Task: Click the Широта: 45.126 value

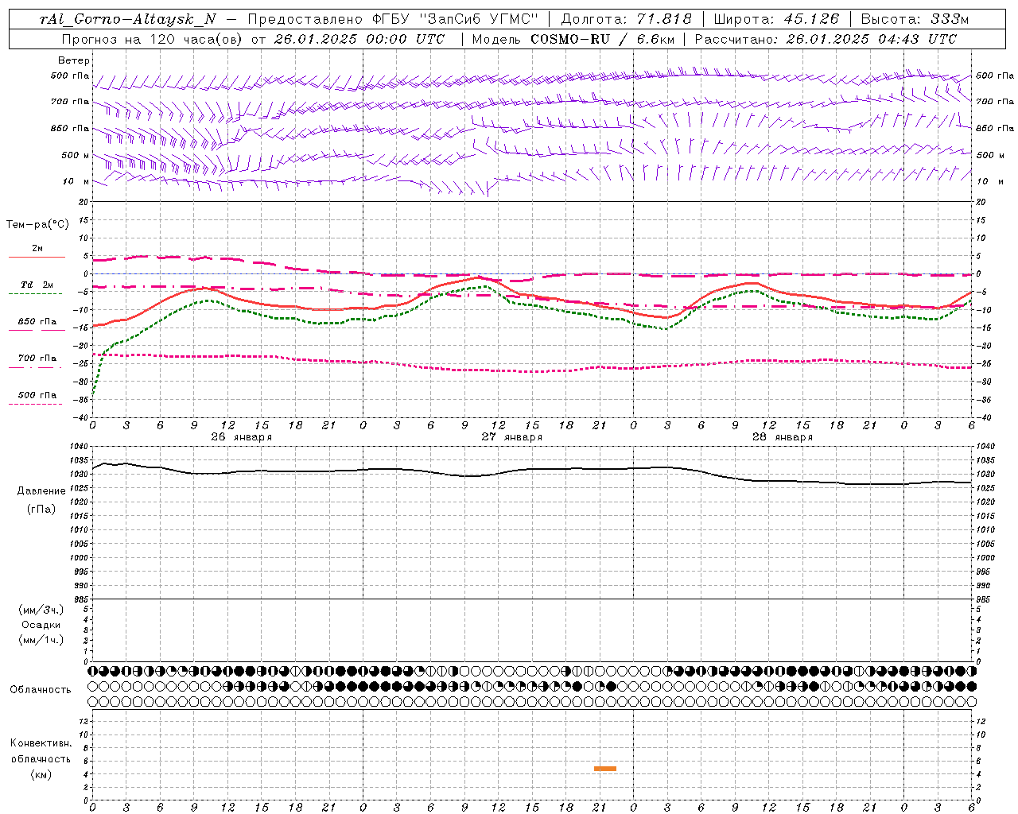Action: pos(775,19)
